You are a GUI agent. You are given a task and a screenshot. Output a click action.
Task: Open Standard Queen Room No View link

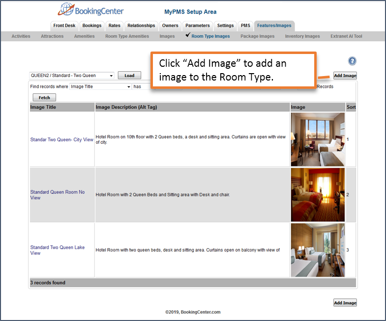click(x=58, y=195)
